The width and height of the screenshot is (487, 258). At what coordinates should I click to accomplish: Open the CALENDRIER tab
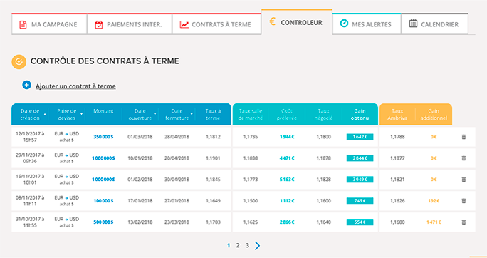coord(434,24)
